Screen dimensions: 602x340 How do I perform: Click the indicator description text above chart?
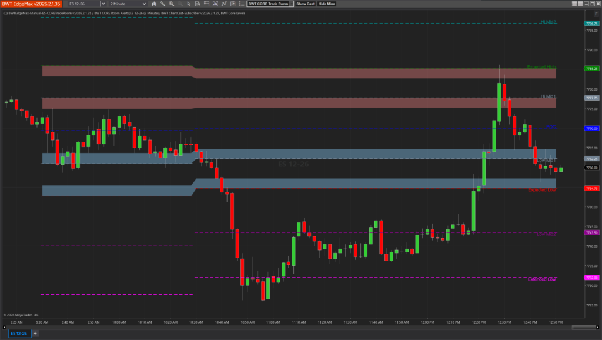(x=124, y=13)
